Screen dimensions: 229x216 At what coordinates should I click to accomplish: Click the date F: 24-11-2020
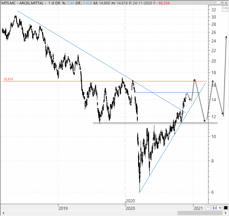[141, 3]
